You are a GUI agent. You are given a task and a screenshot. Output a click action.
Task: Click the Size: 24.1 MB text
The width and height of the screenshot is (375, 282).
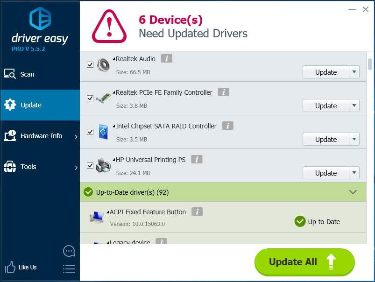click(x=133, y=173)
